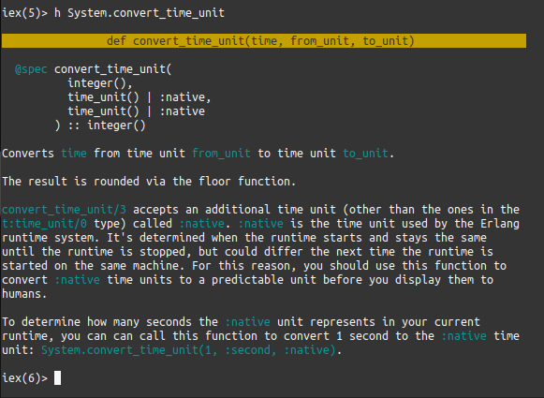Click the teal @spec annotation
The image size is (544, 398).
coord(31,69)
